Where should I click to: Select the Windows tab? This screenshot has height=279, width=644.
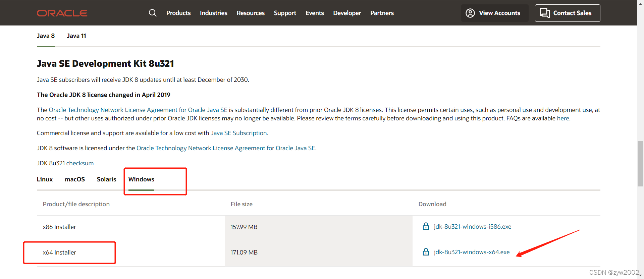[141, 179]
